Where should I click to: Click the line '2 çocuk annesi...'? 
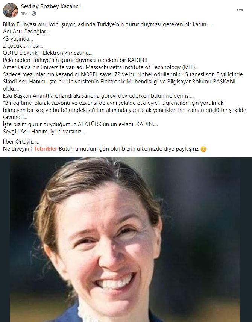tap(23, 46)
